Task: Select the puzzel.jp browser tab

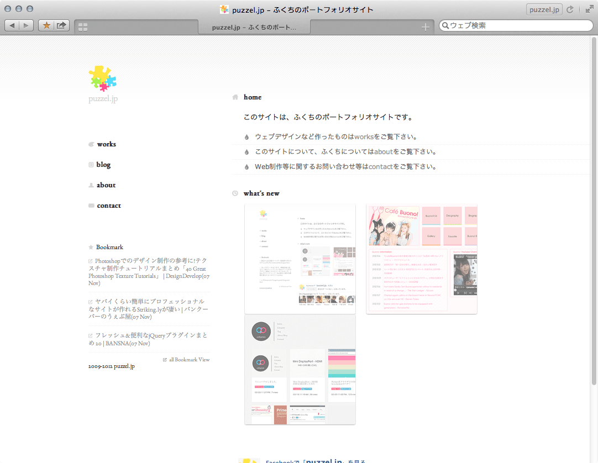Action: point(254,27)
